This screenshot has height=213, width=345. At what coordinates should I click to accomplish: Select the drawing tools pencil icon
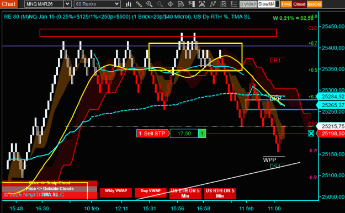pos(139,4)
